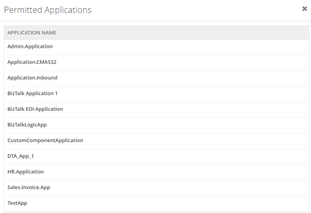Select the HR.Application row
Image resolution: width=311 pixels, height=213 pixels.
(x=156, y=172)
